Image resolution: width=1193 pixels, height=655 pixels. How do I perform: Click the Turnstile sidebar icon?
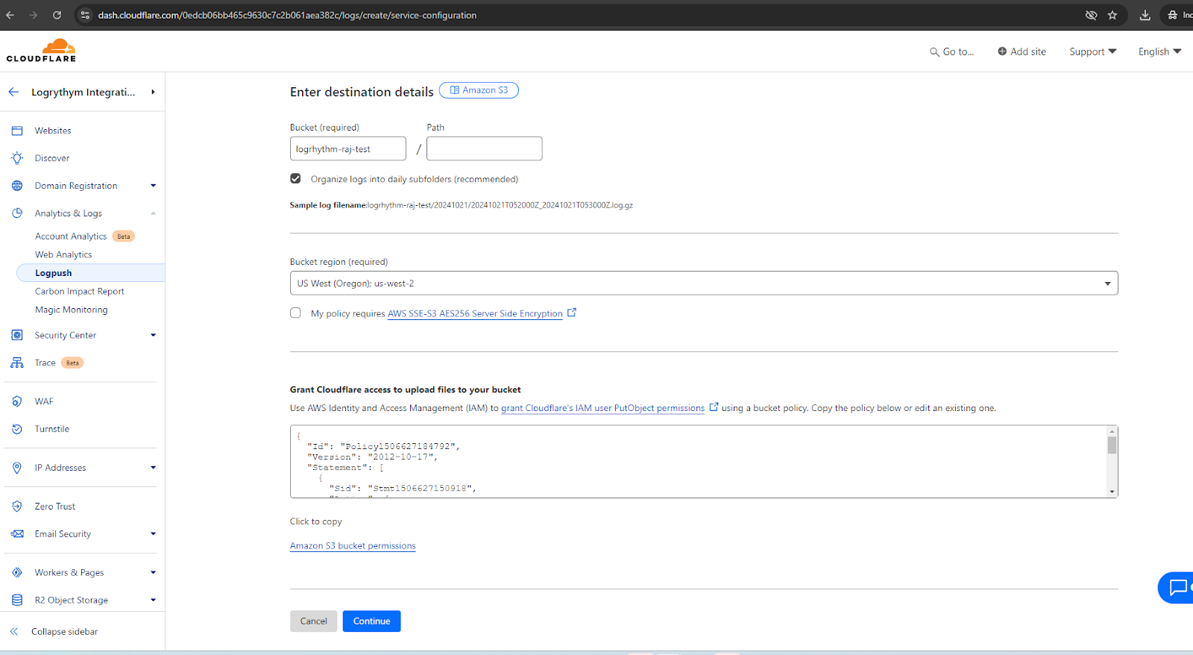17,429
